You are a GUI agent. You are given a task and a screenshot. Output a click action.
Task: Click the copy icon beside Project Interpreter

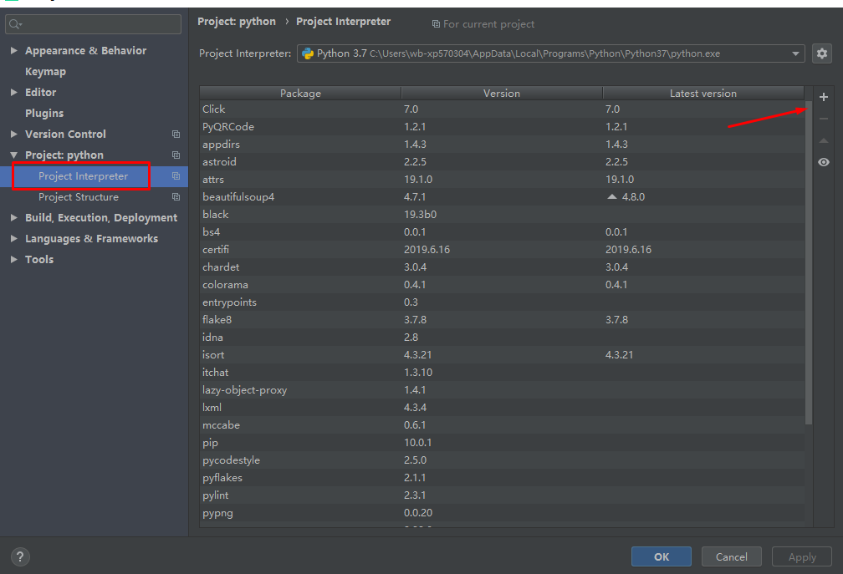176,176
